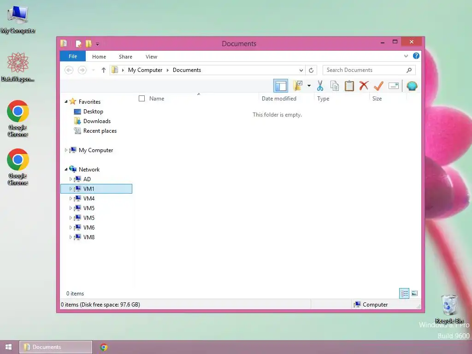Click the Forward navigation arrow

(x=82, y=70)
